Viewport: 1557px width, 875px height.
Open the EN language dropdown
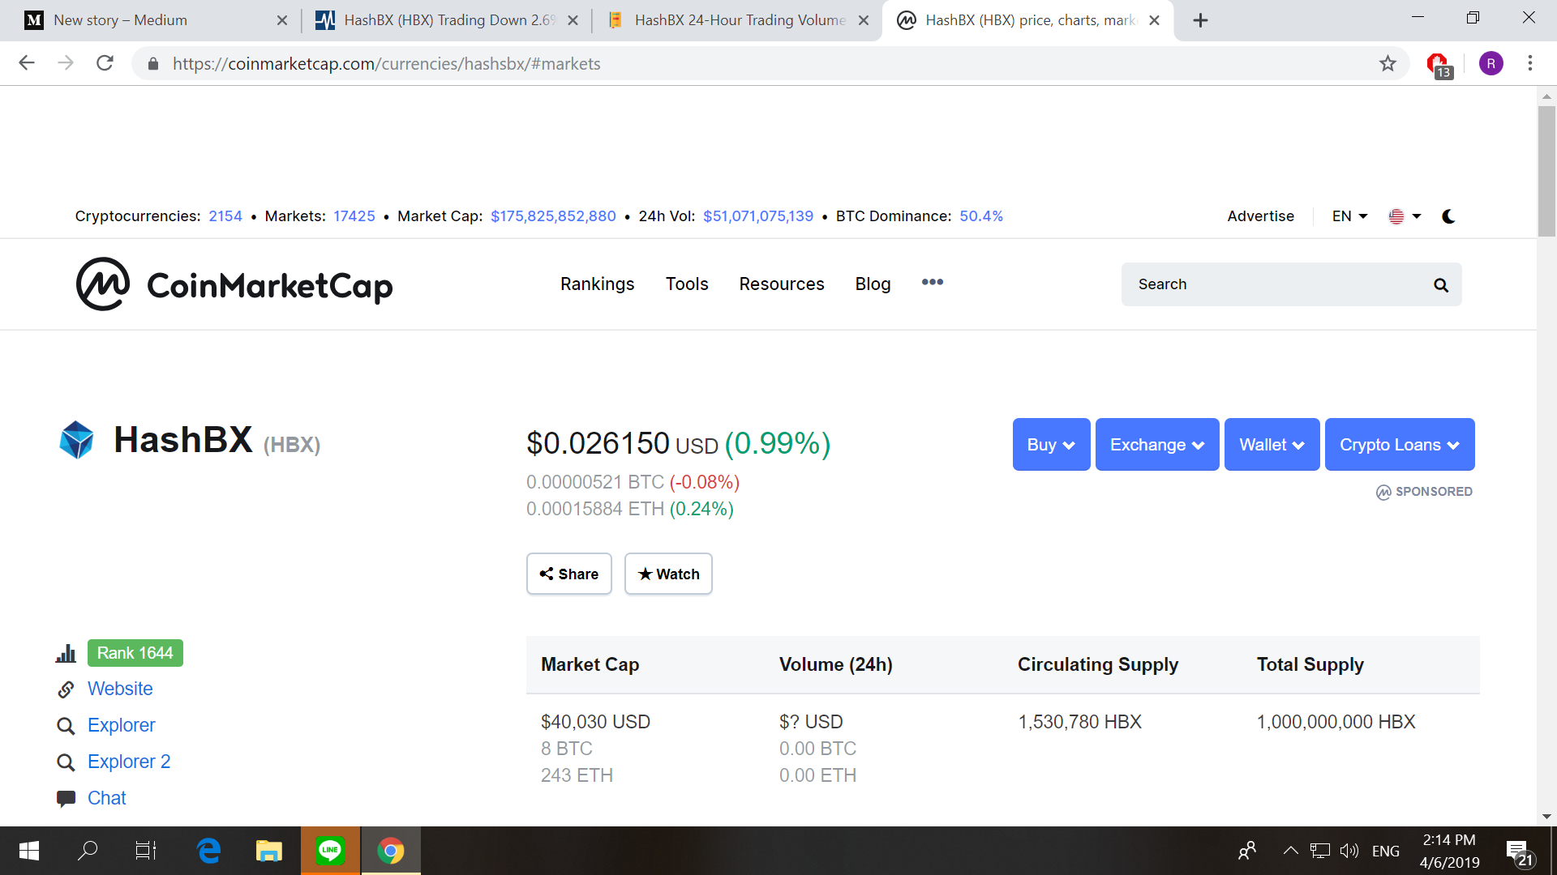pyautogui.click(x=1349, y=216)
